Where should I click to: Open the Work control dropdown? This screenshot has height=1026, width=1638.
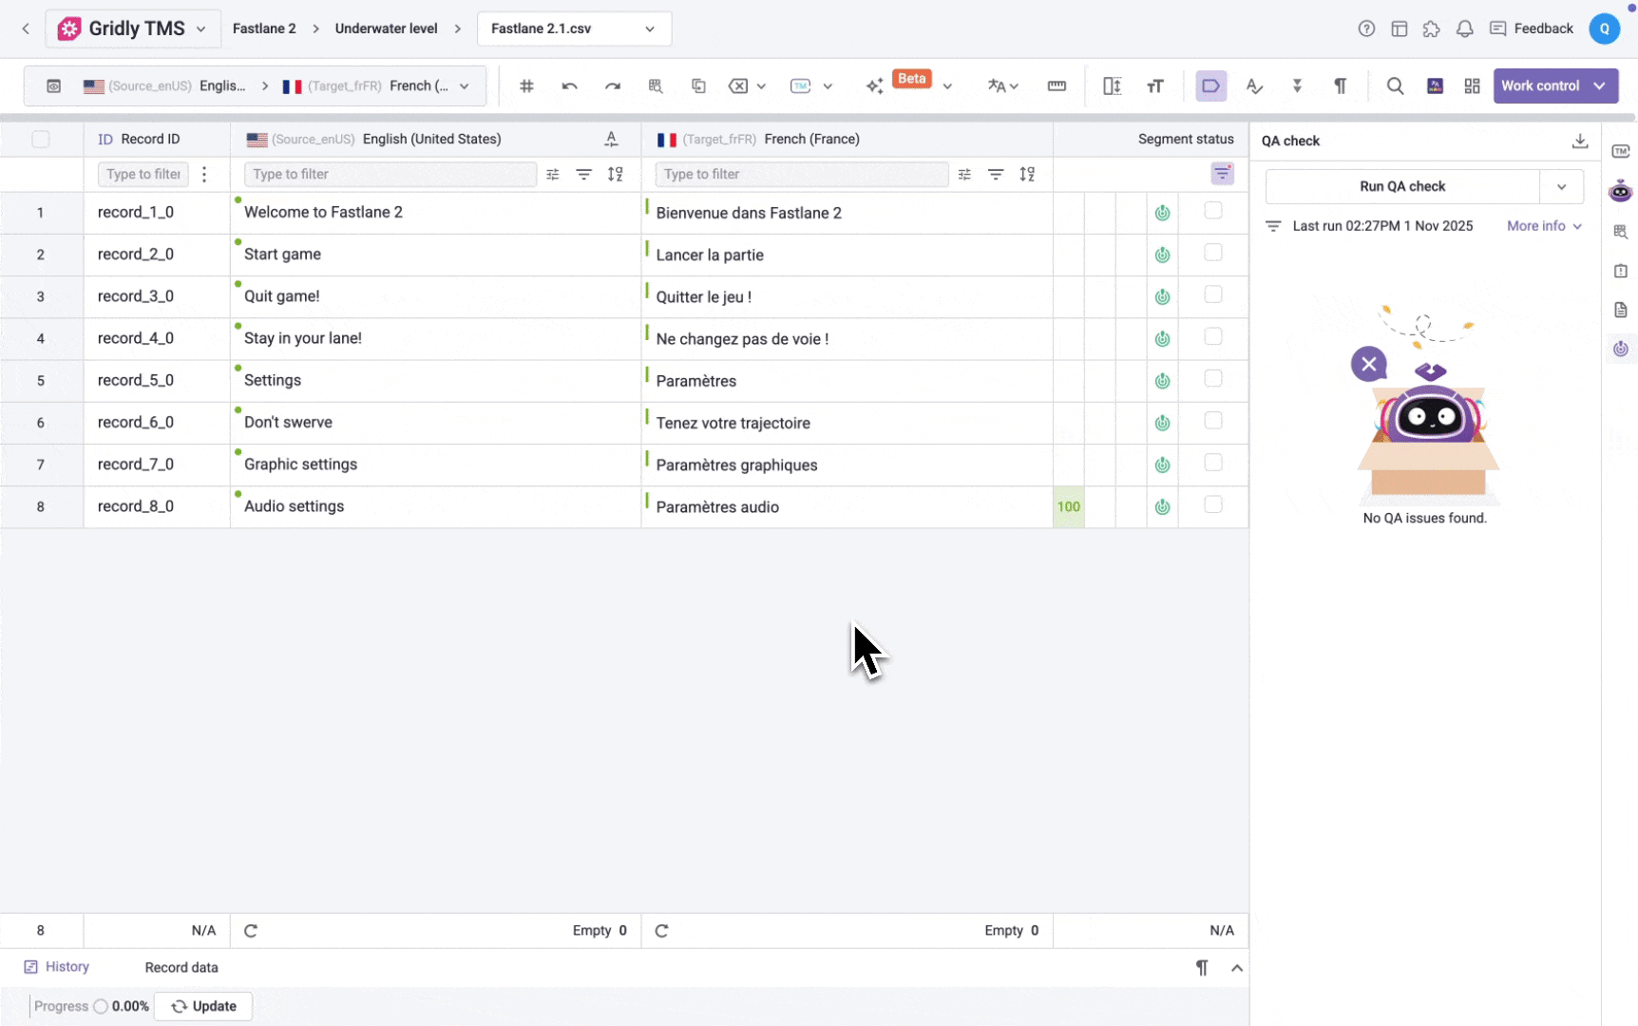[x=1600, y=85]
